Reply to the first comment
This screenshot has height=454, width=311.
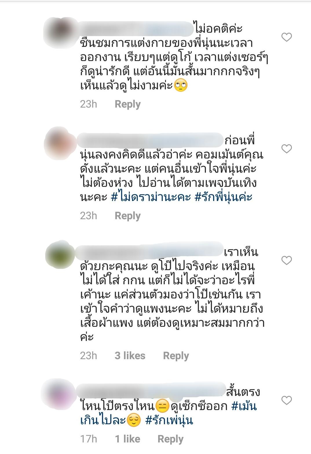pyautogui.click(x=128, y=104)
